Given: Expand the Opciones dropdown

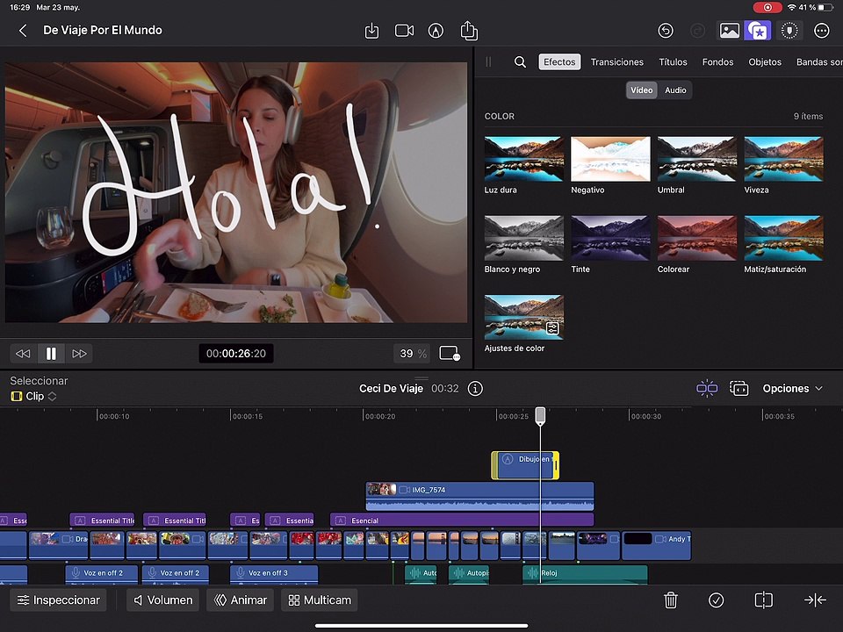Looking at the screenshot, I should pos(792,389).
